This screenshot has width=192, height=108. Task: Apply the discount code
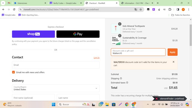tap(172, 52)
